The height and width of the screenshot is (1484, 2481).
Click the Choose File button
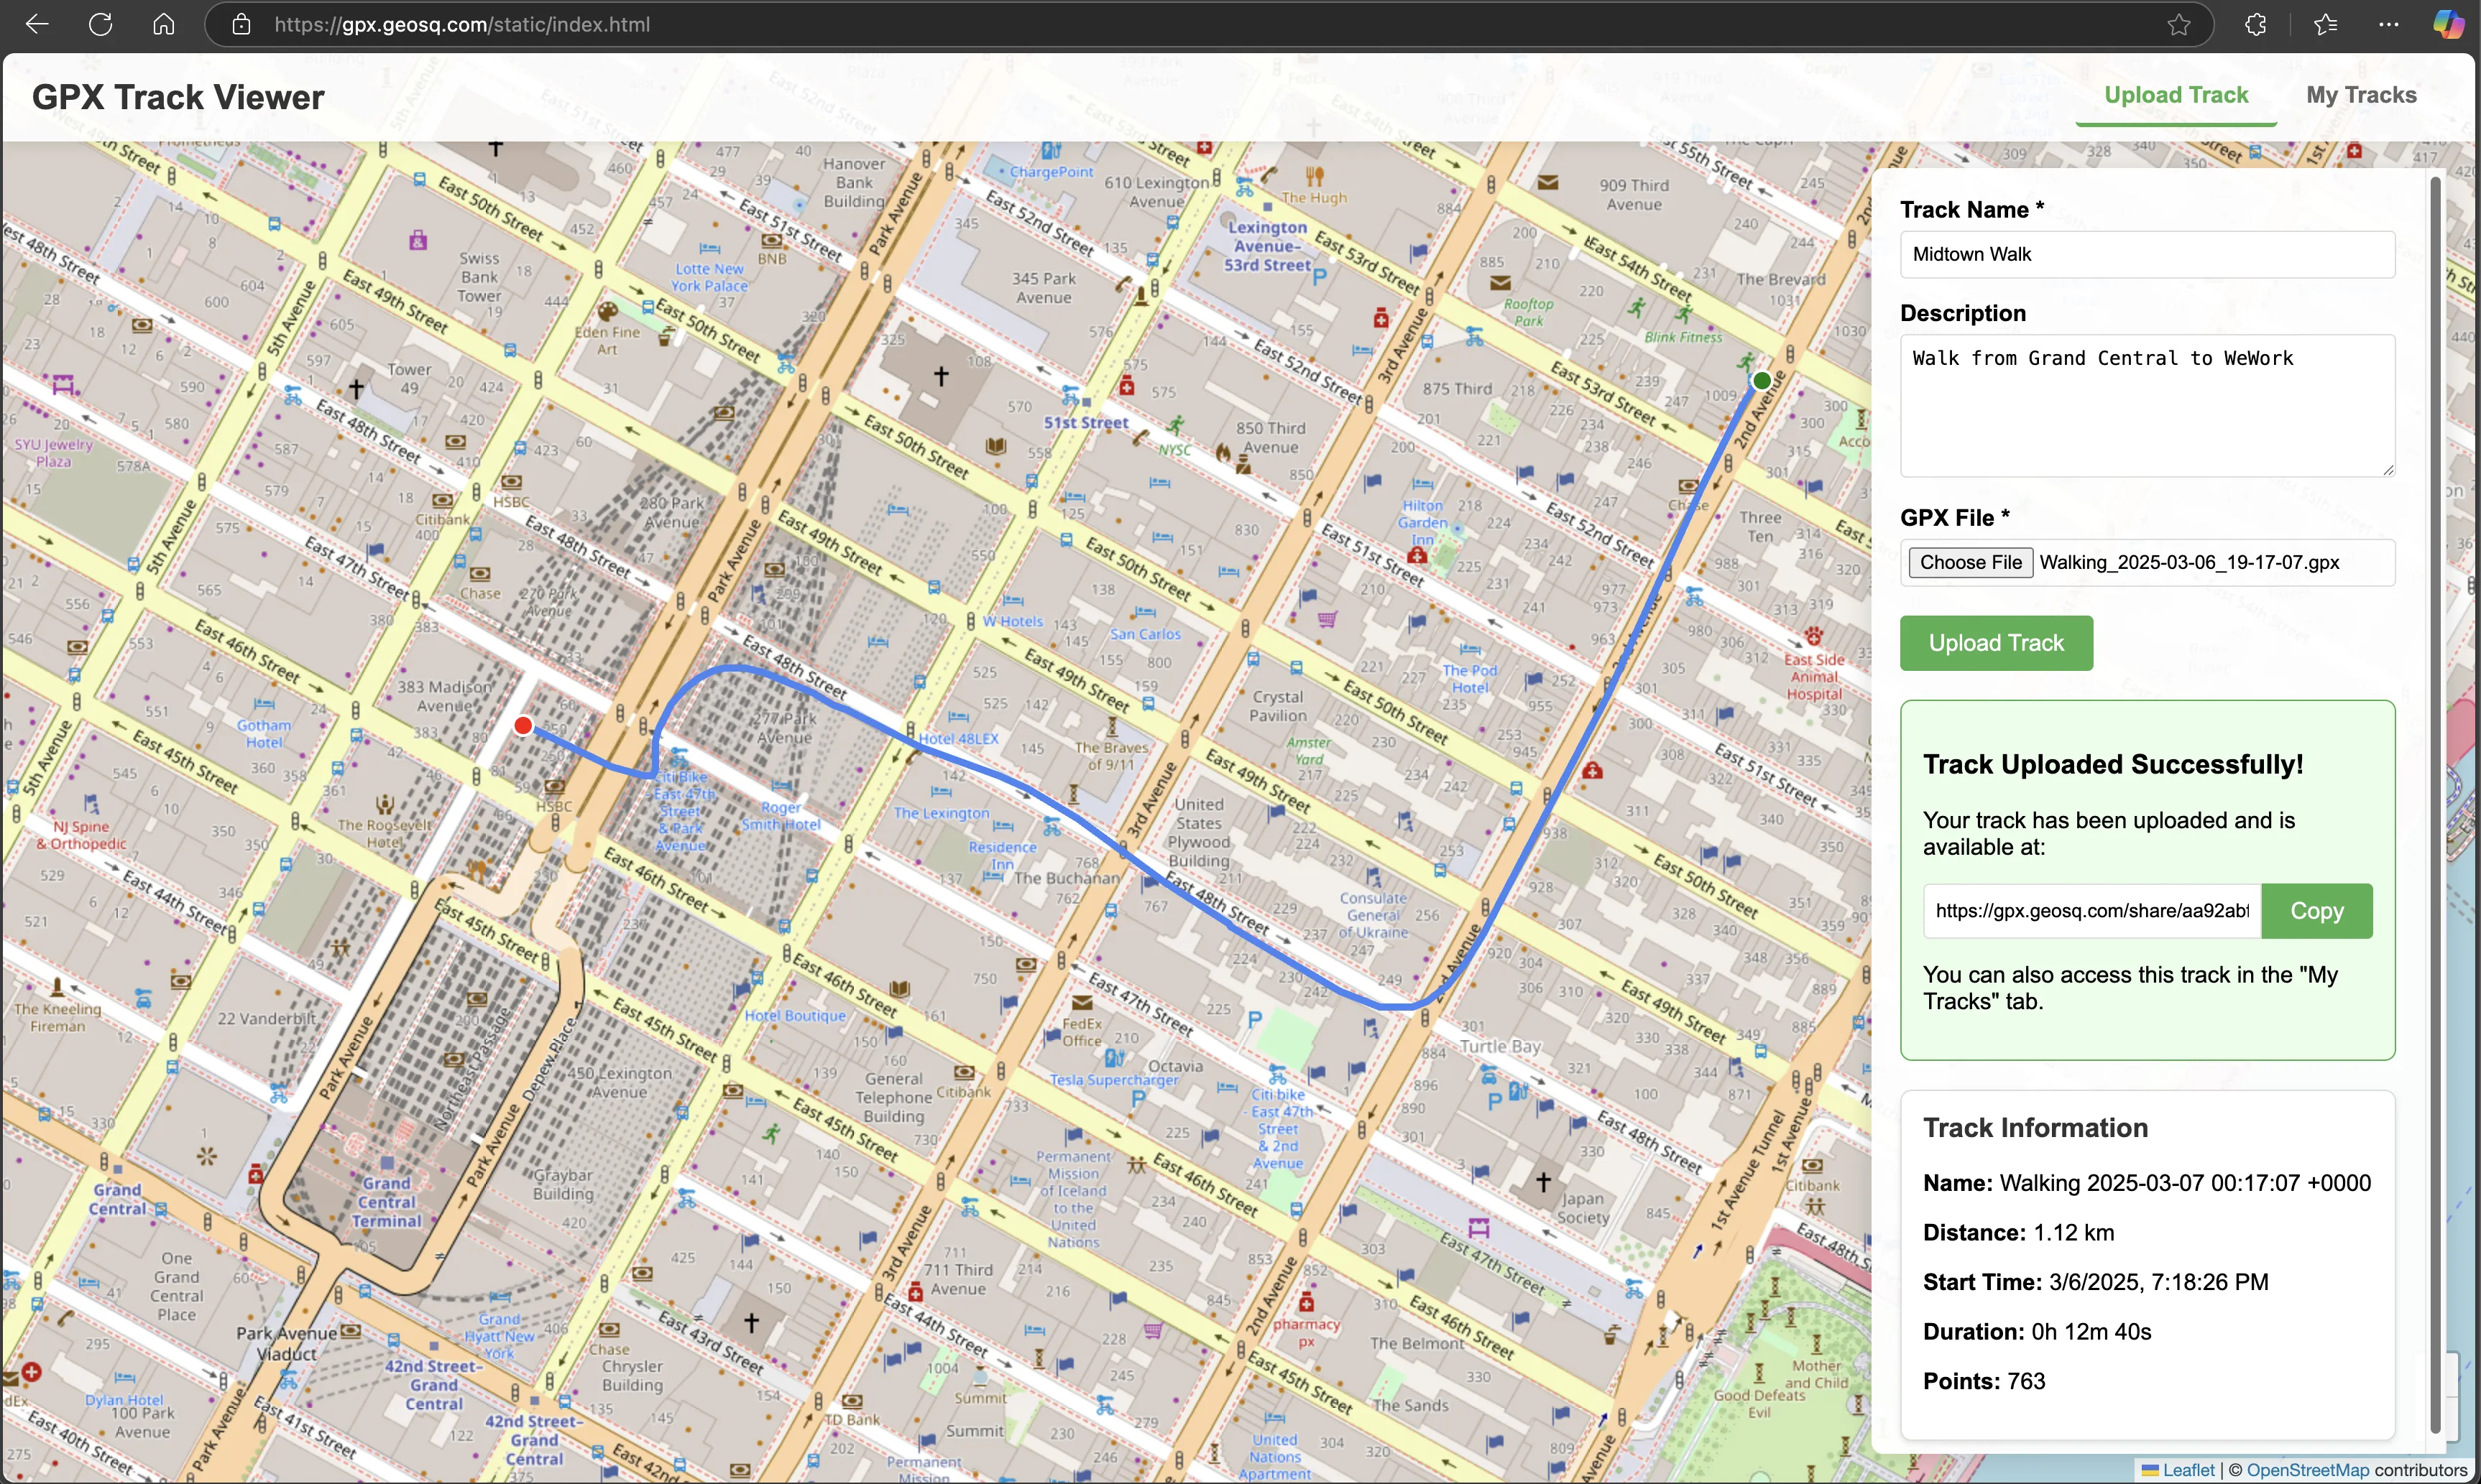point(1970,562)
